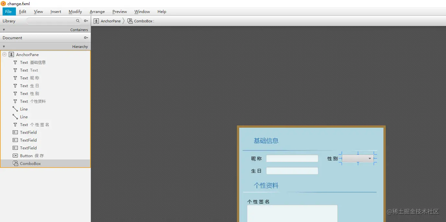Select ComboBox in the breadcrumb bar
446x222 pixels.
[x=144, y=21]
